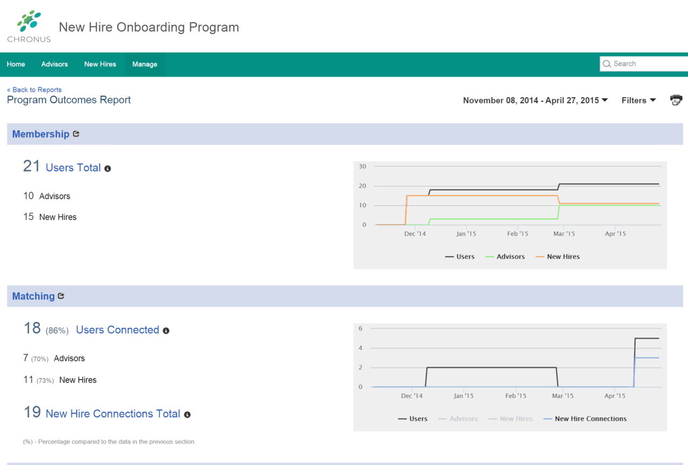Click info icon beside New Hire Connections Total
Viewport: 688px width, 465px height.
point(187,415)
